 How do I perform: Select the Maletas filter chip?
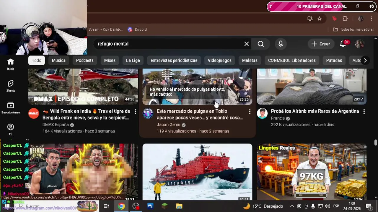point(250,60)
